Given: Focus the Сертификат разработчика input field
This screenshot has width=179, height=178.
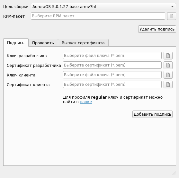Looking at the screenshot, I should coord(112,65).
